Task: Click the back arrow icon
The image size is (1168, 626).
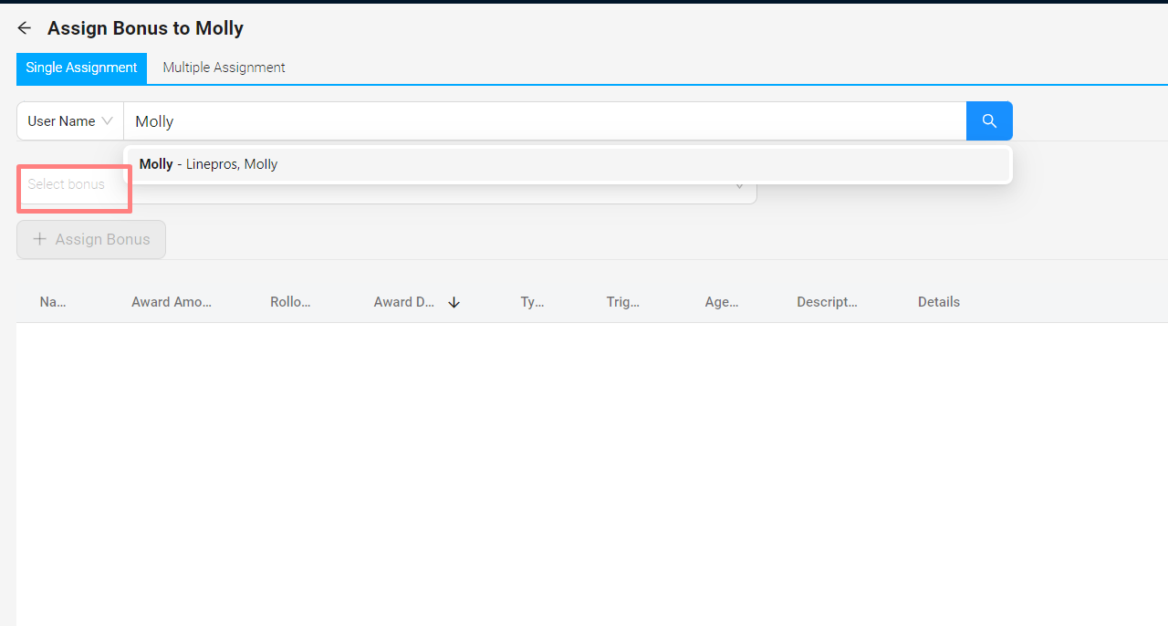Action: tap(24, 27)
